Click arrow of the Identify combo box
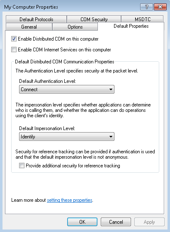Screen dimensions: 170x232 (111, 137)
